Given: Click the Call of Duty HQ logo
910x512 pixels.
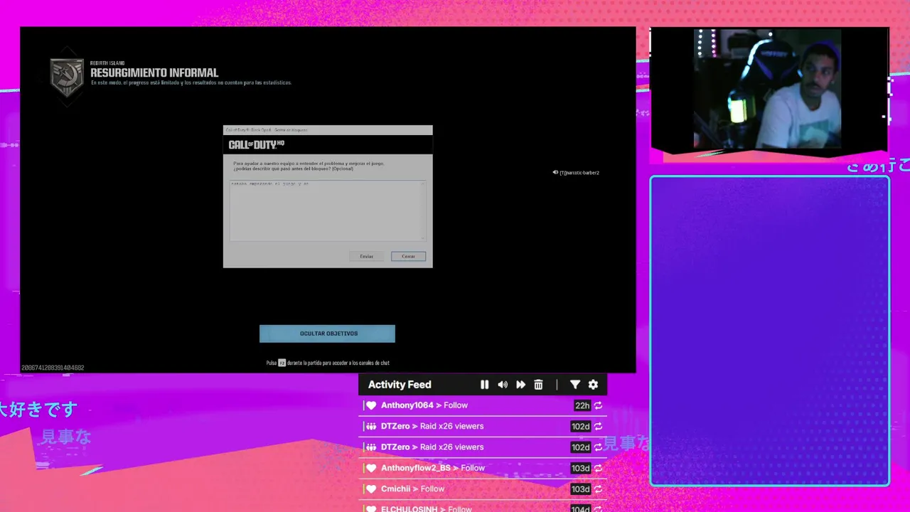Looking at the screenshot, I should pos(257,144).
